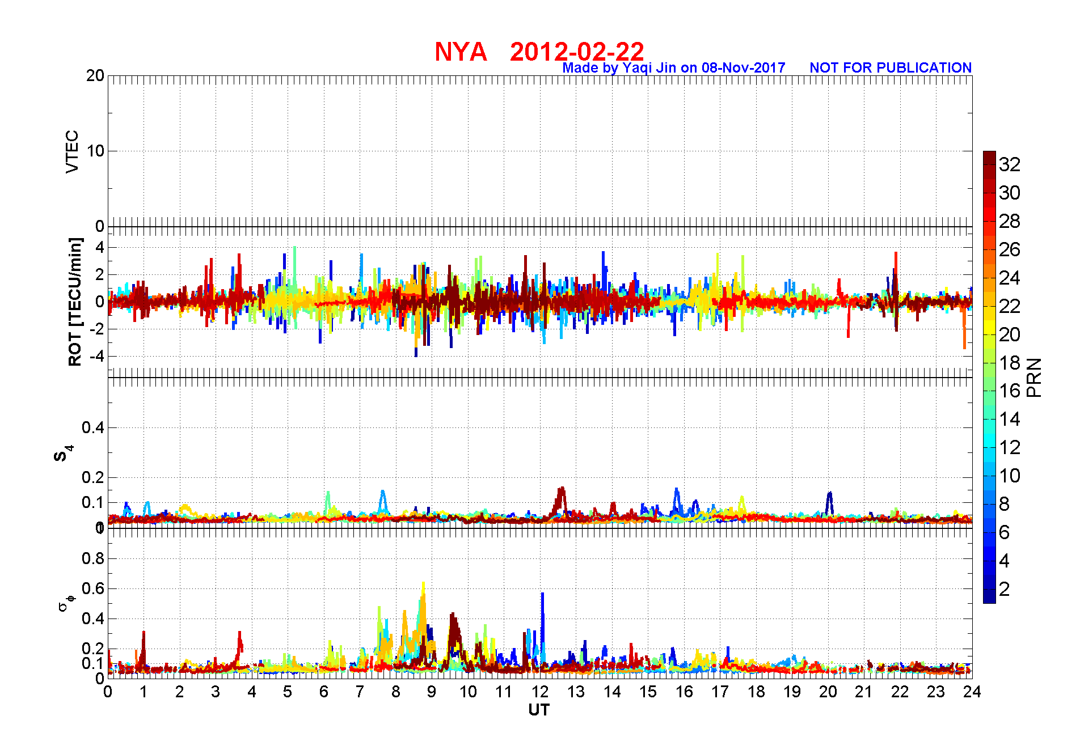Select the "VTEC" y-axis label
The width and height of the screenshot is (1080, 754).
click(x=72, y=151)
